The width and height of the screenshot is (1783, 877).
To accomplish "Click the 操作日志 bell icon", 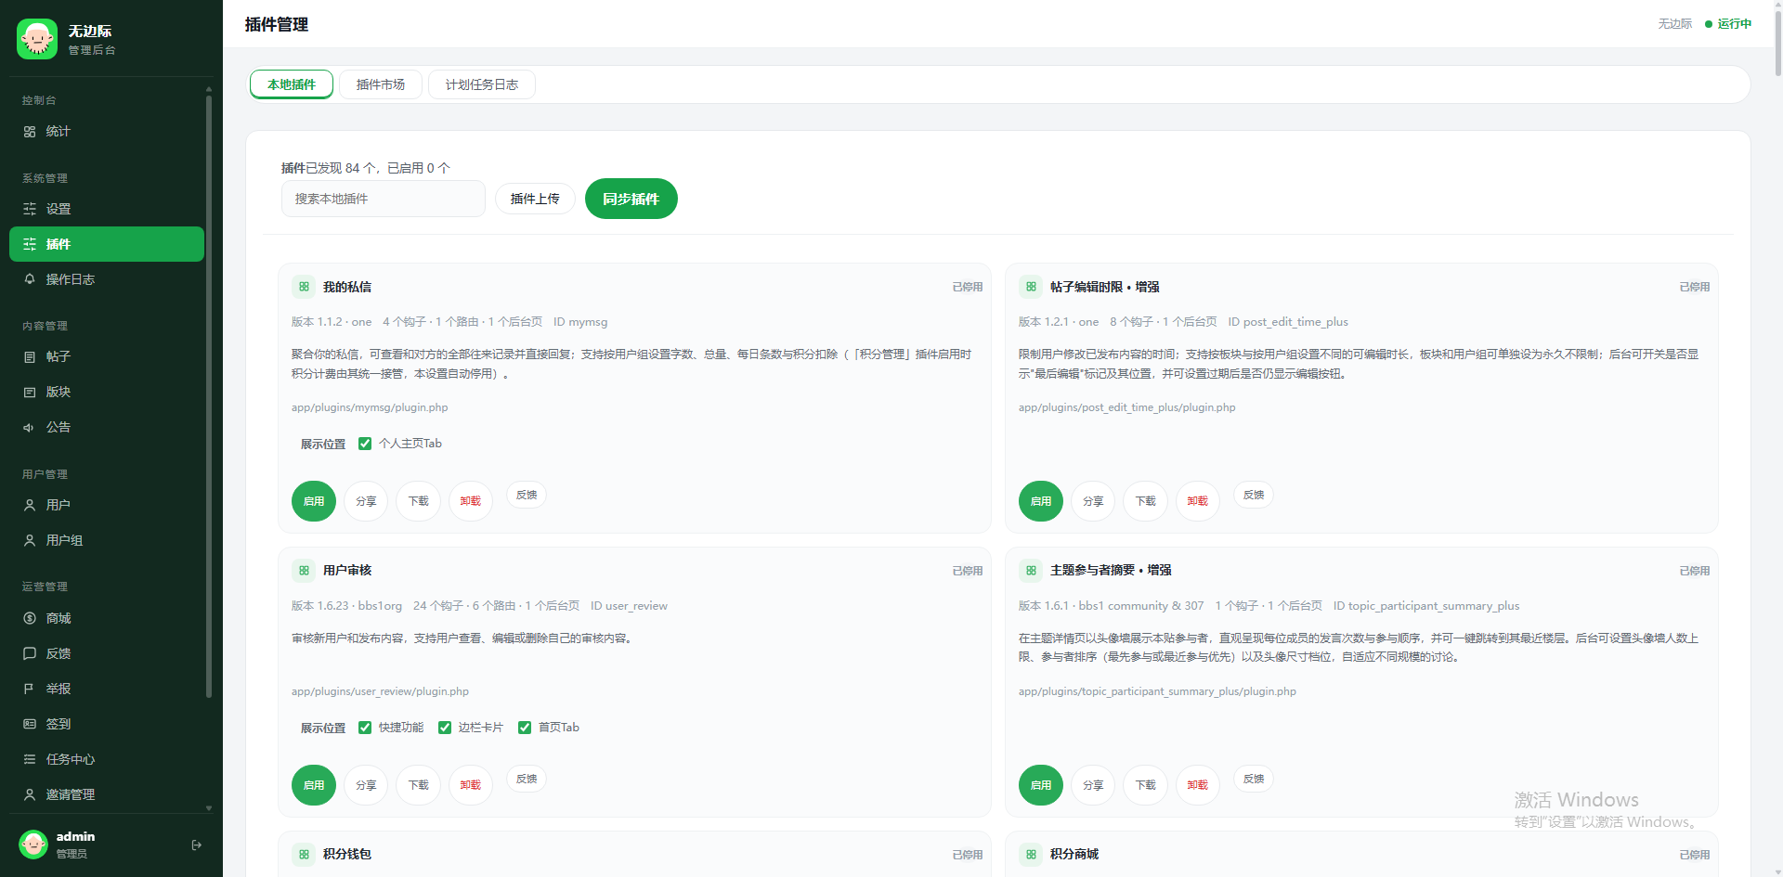I will click(30, 279).
